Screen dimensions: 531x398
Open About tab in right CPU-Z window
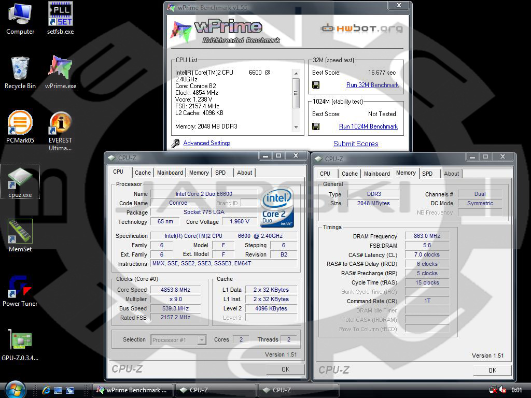pyautogui.click(x=451, y=174)
